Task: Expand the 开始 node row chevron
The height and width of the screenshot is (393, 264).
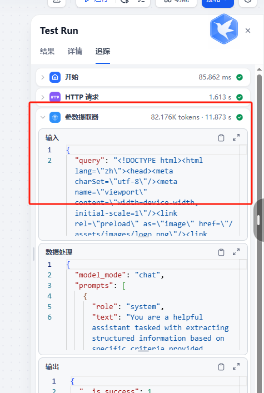Action: pos(43,77)
